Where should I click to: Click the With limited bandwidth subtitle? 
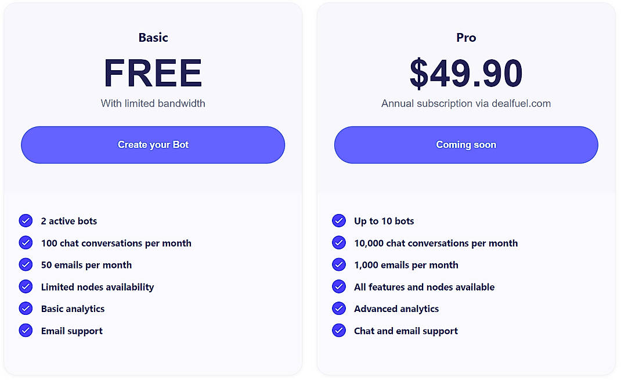[153, 103]
